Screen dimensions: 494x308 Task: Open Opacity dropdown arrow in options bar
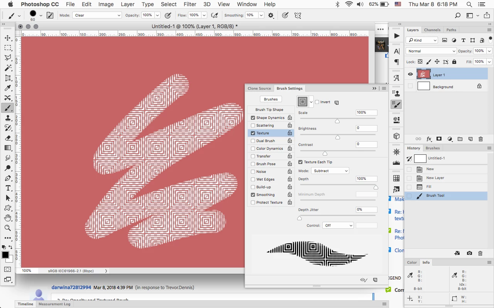coord(157,15)
